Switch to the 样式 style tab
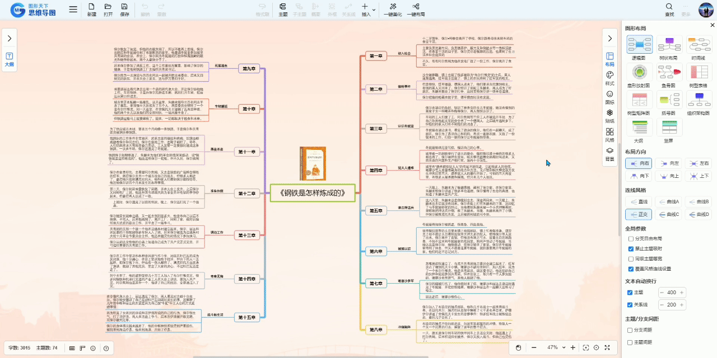The image size is (717, 358). pyautogui.click(x=610, y=78)
